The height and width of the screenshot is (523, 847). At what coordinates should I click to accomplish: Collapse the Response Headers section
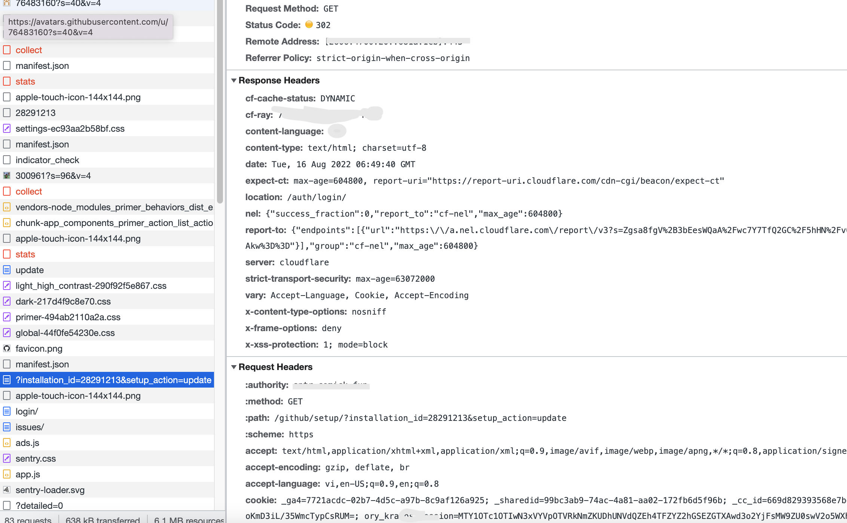click(x=234, y=80)
